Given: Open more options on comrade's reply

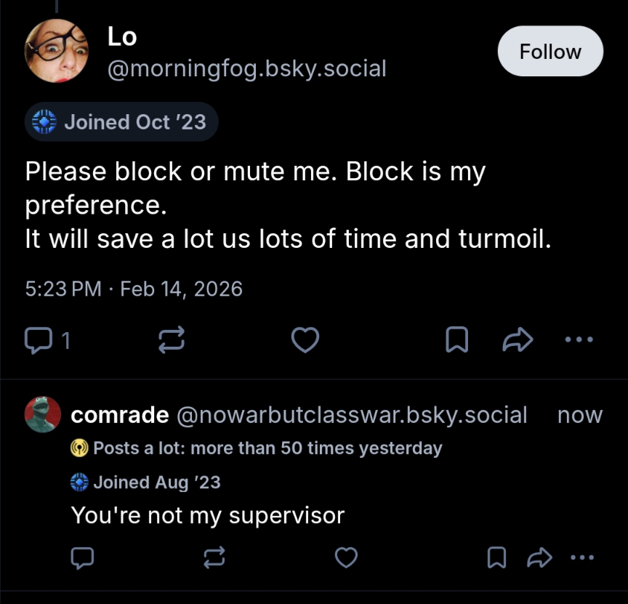Looking at the screenshot, I should [583, 557].
